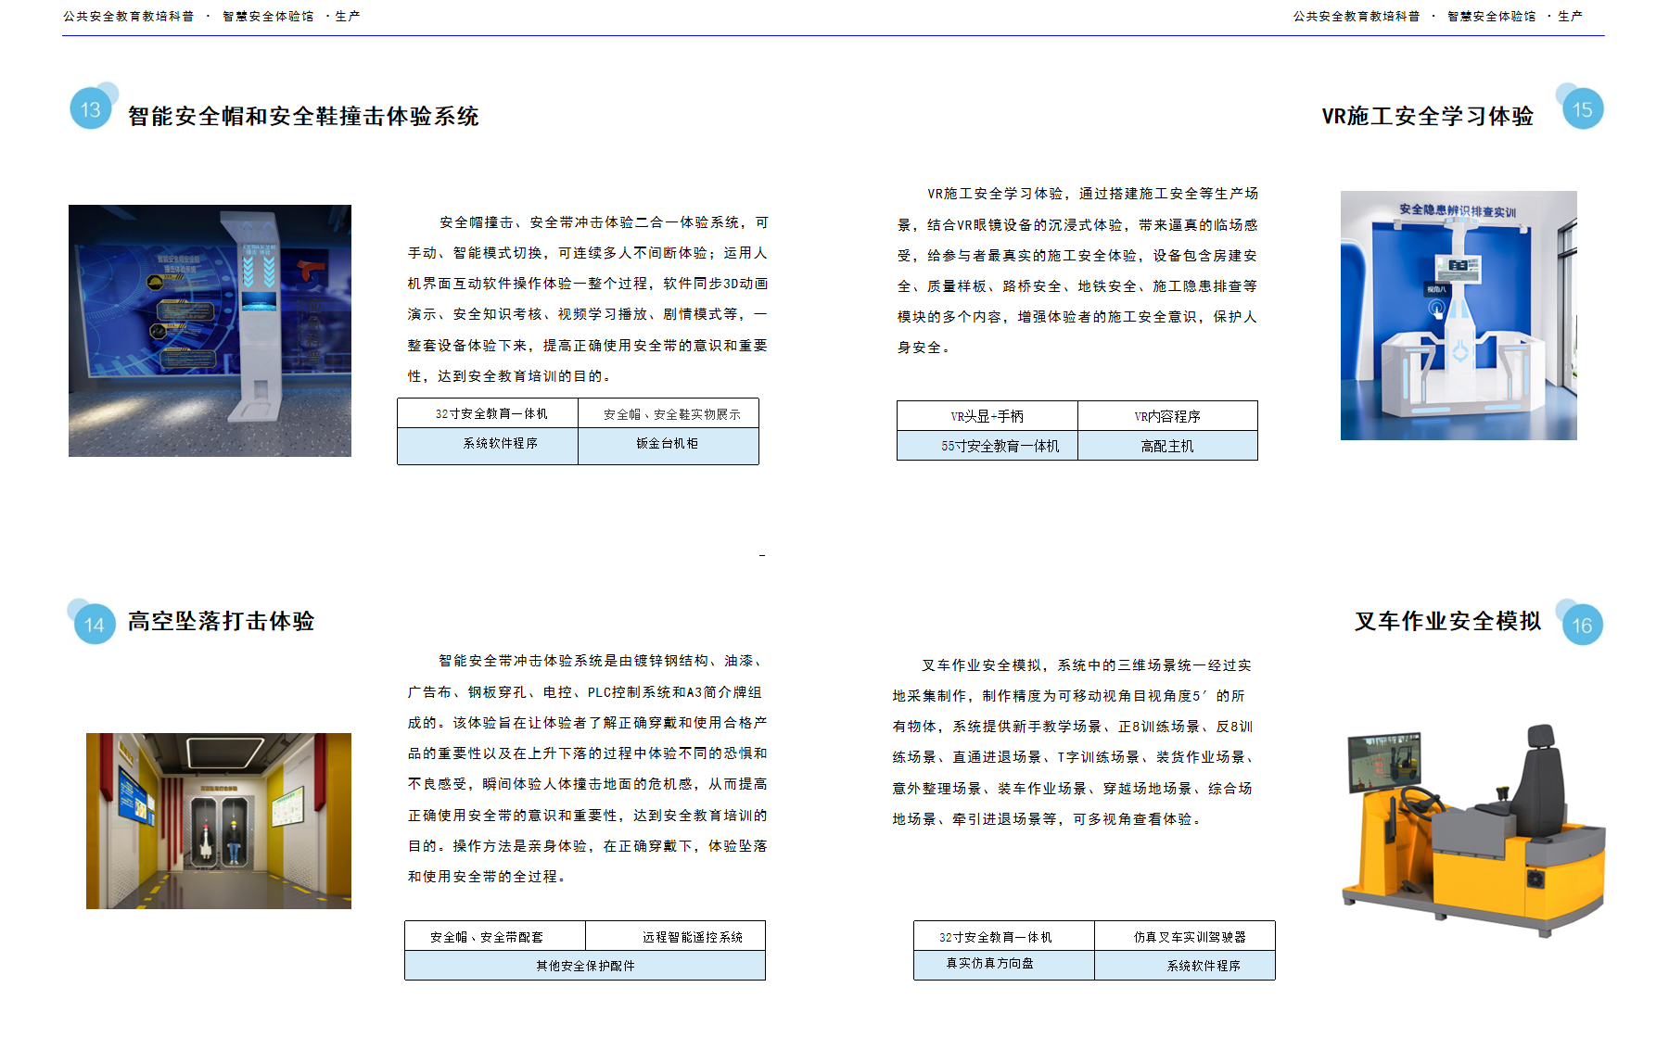This screenshot has width=1669, height=1063.
Task: Open the safety helmet impact system photo
Action: point(210,331)
